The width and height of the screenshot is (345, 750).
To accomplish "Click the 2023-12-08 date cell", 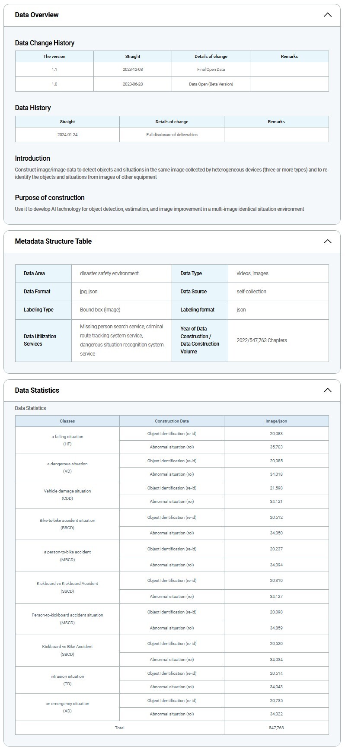I will click(x=133, y=70).
